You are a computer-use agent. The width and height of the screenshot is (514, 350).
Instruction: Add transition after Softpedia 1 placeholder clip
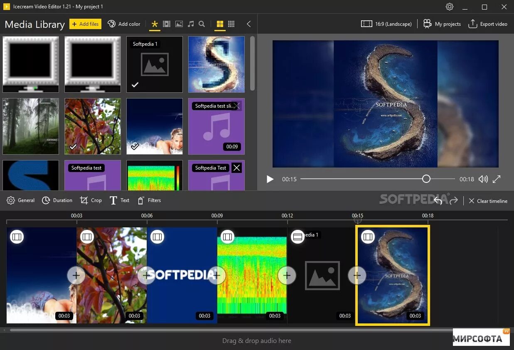tap(357, 275)
